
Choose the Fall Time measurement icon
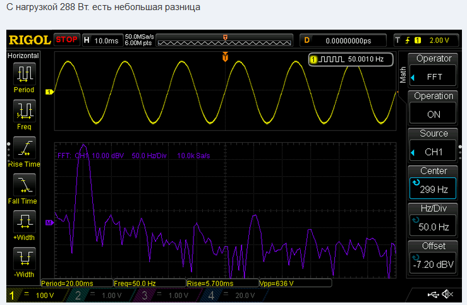[25, 185]
